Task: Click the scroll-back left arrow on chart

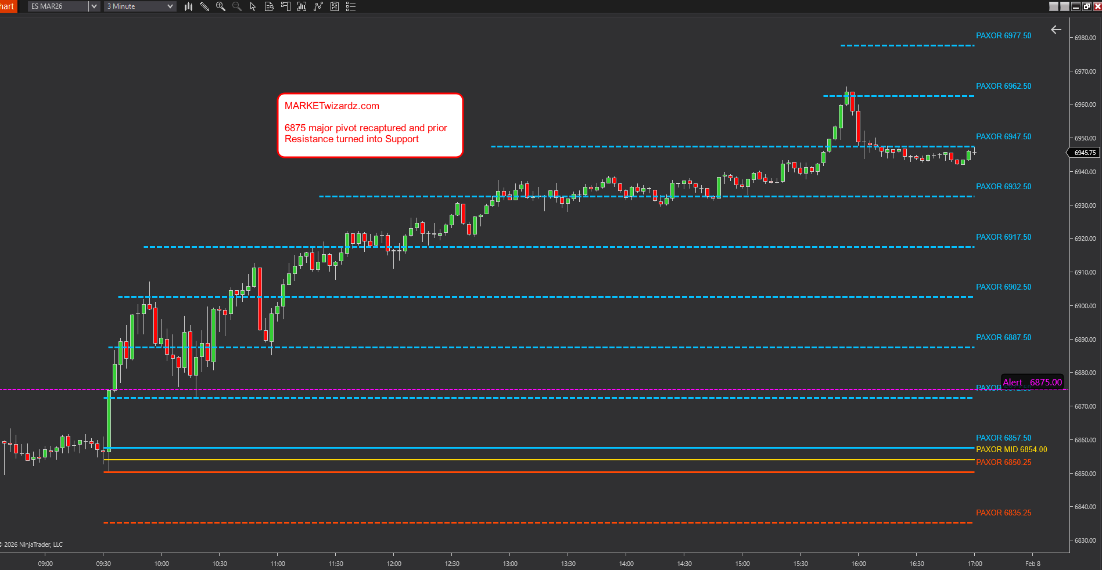Action: [1056, 30]
